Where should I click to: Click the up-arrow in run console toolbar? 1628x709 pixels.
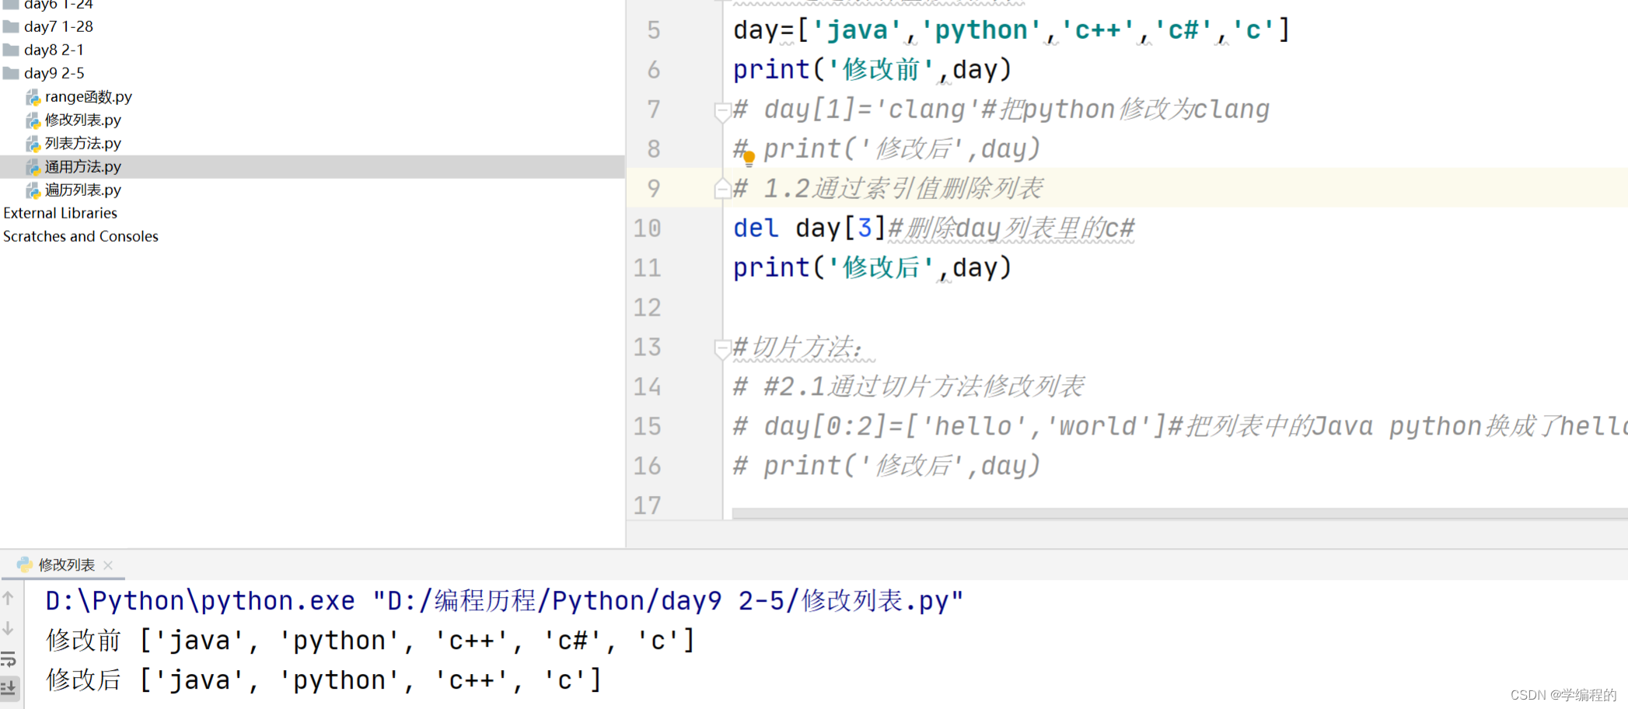(9, 598)
